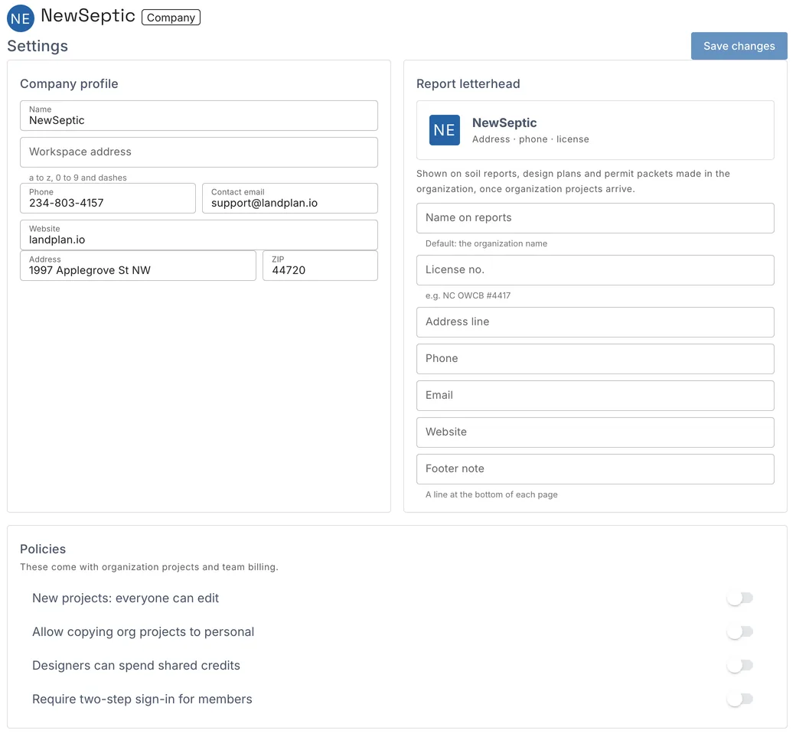
Task: Click the Policies heading
Action: 43,549
